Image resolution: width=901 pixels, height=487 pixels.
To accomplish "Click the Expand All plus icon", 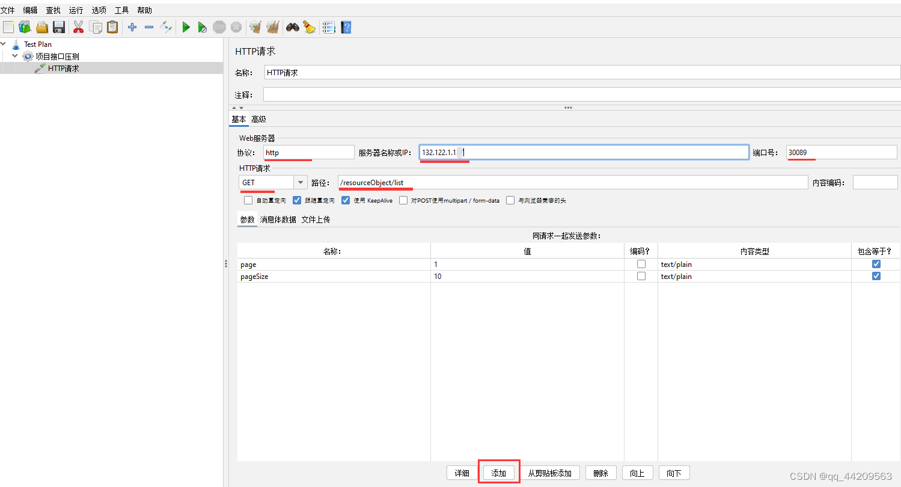I will (132, 27).
